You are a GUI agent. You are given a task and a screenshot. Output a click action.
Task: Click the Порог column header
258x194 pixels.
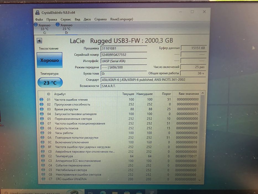(x=163, y=94)
